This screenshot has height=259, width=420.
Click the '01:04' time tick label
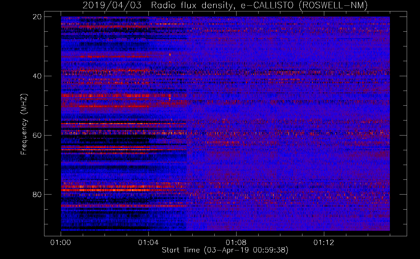(x=148, y=243)
